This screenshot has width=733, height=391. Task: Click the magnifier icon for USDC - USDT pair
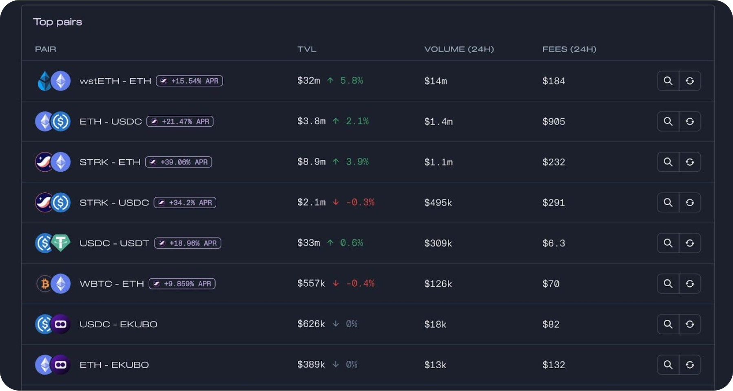[668, 243]
